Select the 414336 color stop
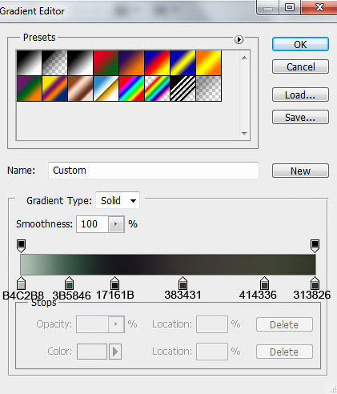This screenshot has width=337, height=394. 264,283
